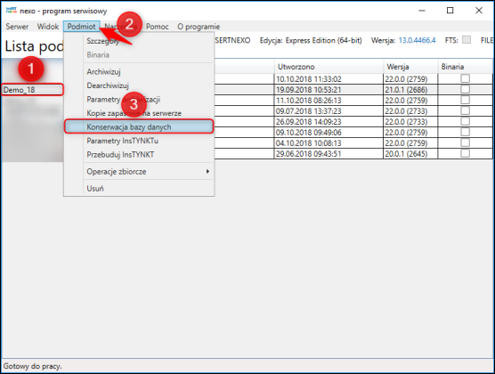Open the Serwer menu
The image size is (495, 374).
click(x=17, y=27)
